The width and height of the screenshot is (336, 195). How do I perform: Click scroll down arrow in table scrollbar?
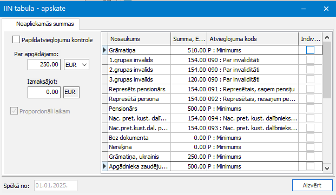pyautogui.click(x=327, y=169)
